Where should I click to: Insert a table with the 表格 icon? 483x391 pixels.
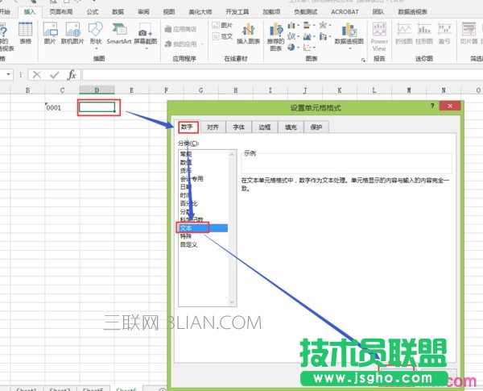coord(25,33)
